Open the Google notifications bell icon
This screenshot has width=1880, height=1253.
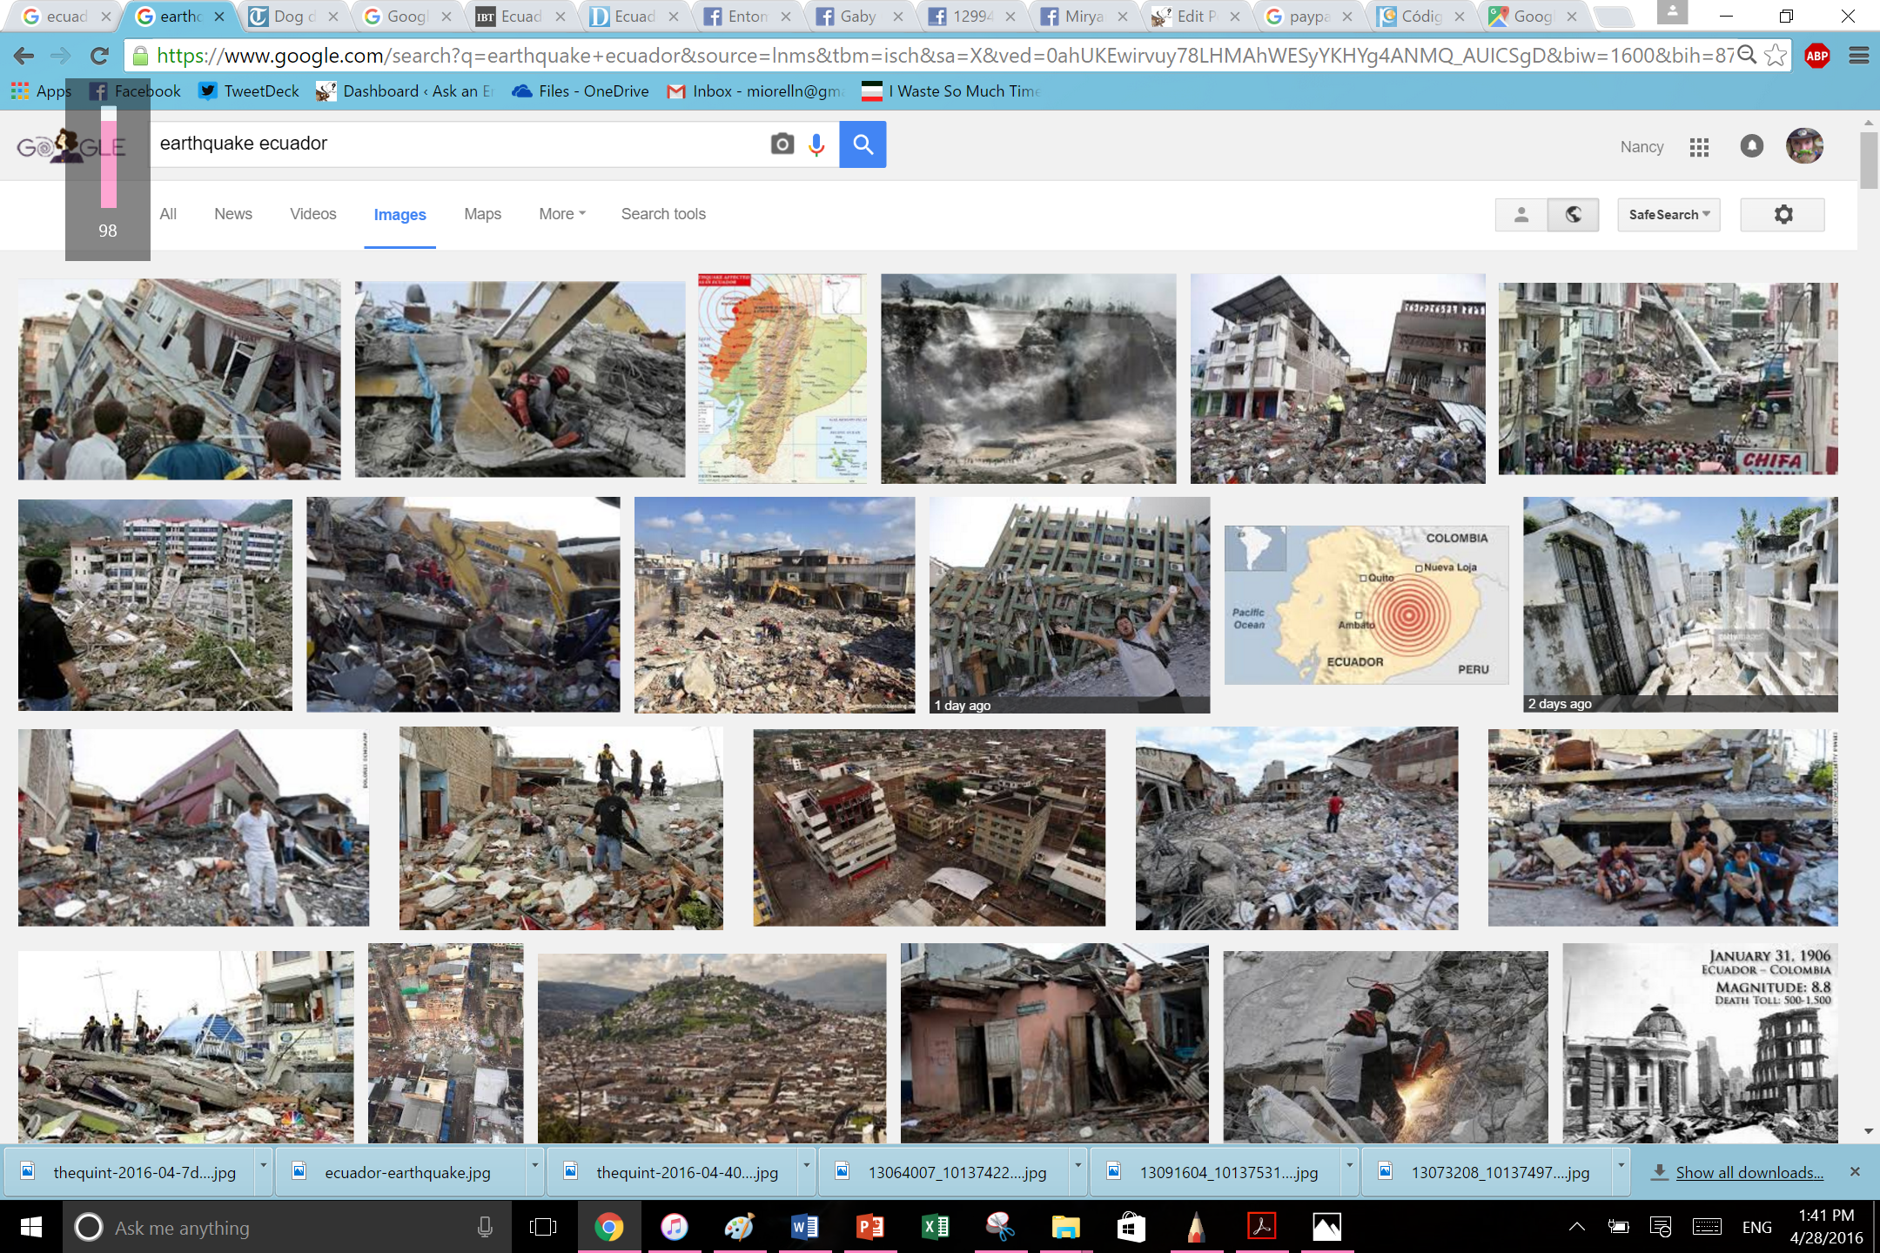[x=1751, y=146]
